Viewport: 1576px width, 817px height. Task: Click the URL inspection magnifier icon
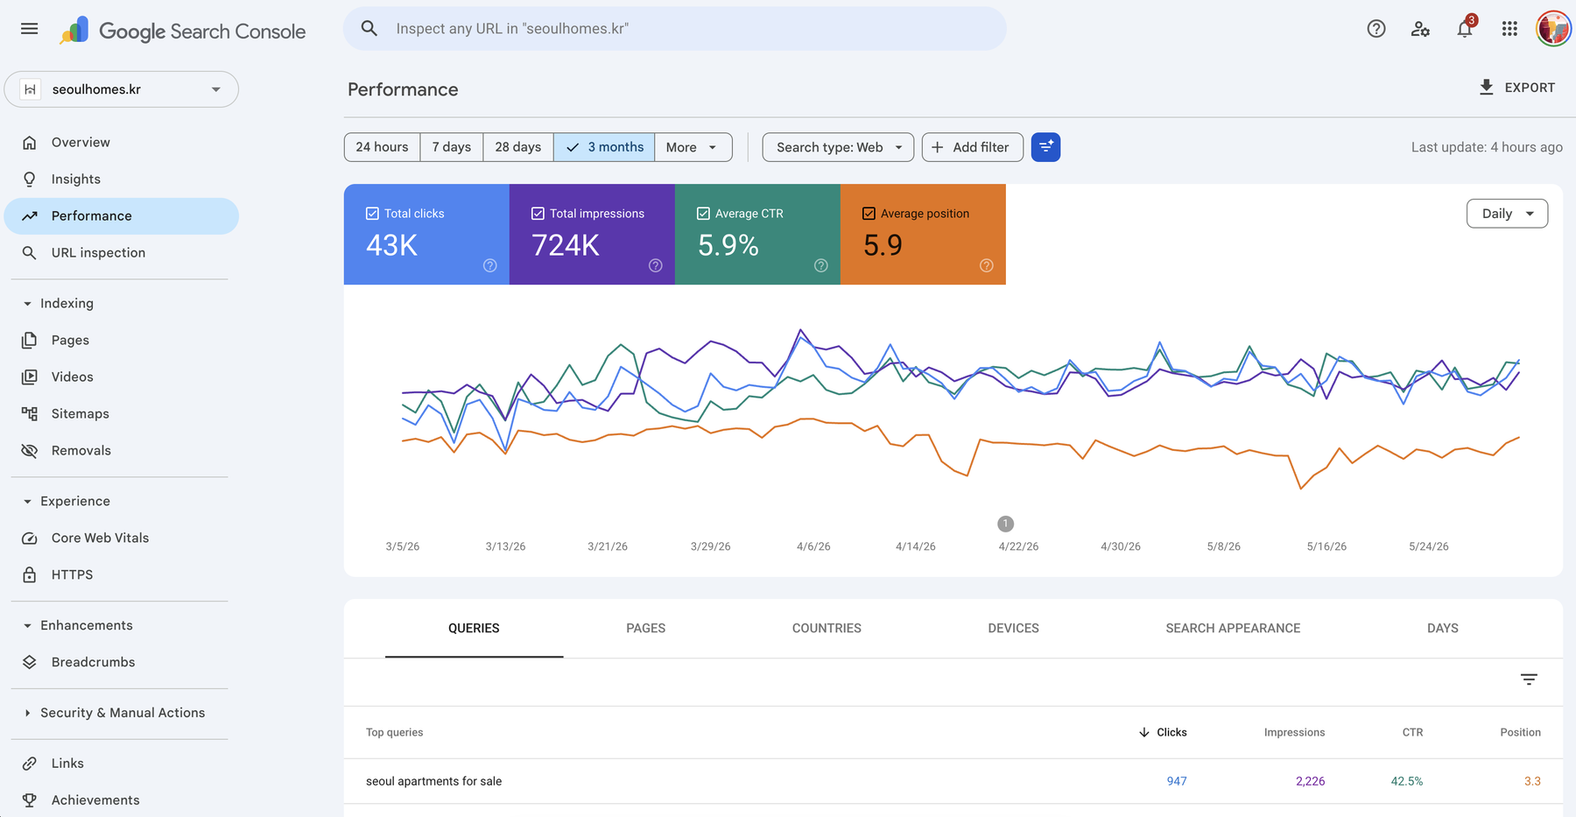[30, 253]
